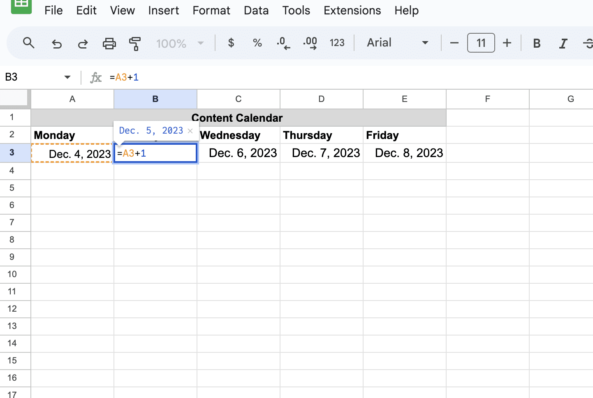Image resolution: width=593 pixels, height=398 pixels.
Task: Toggle bold formatting
Action: pos(537,43)
